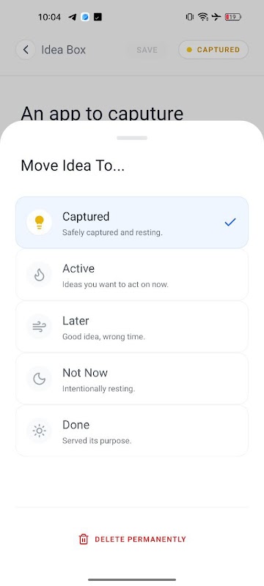Click the blue checkmark on Captured
This screenshot has width=264, height=586.
(230, 223)
